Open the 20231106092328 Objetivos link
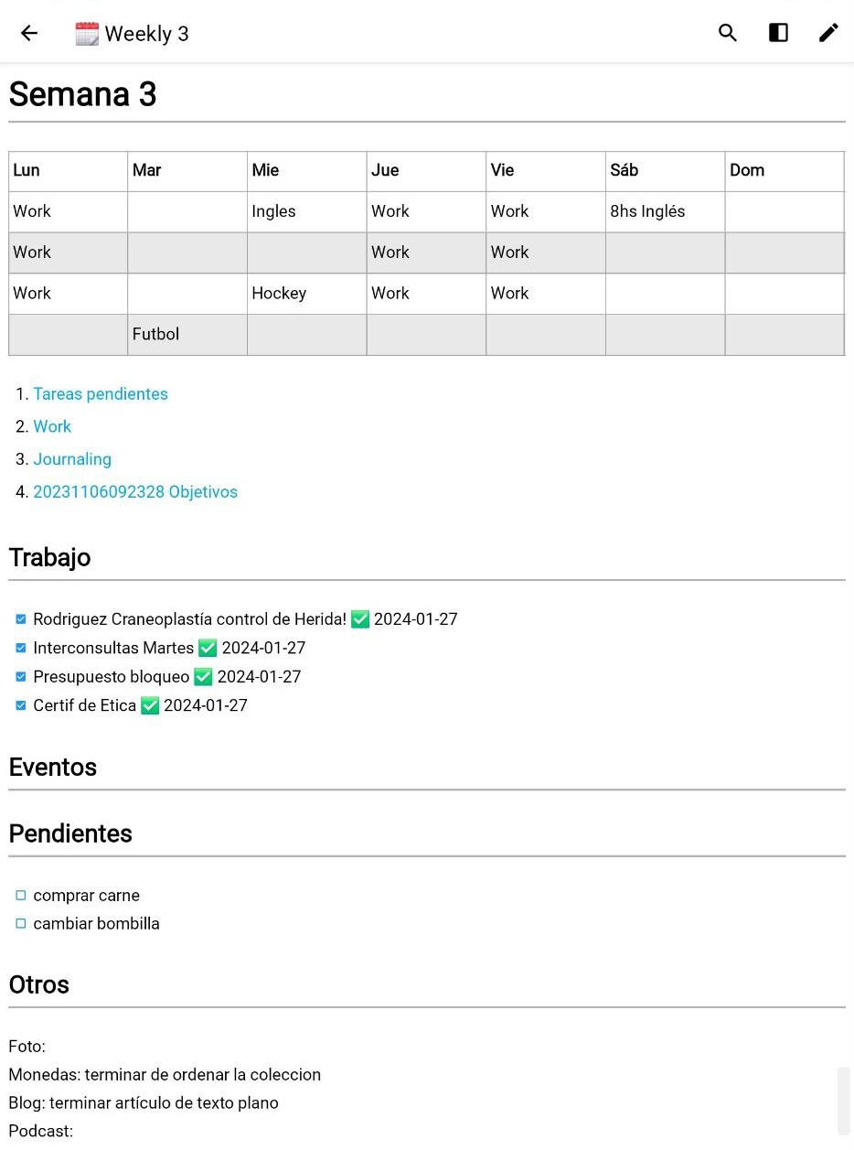The image size is (854, 1150). point(135,492)
